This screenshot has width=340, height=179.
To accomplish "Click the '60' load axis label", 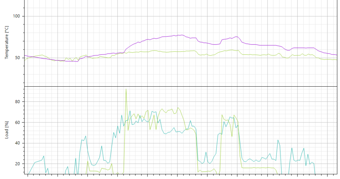I will click(17, 122).
